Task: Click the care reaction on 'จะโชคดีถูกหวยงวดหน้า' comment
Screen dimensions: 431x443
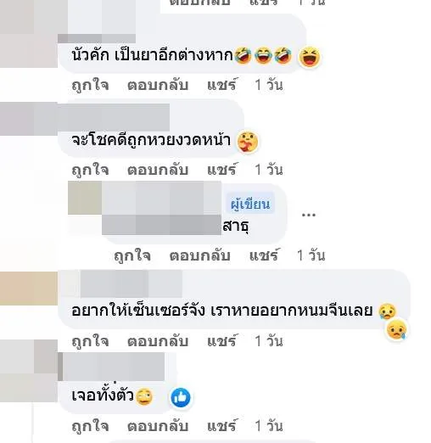Action: pos(248,142)
